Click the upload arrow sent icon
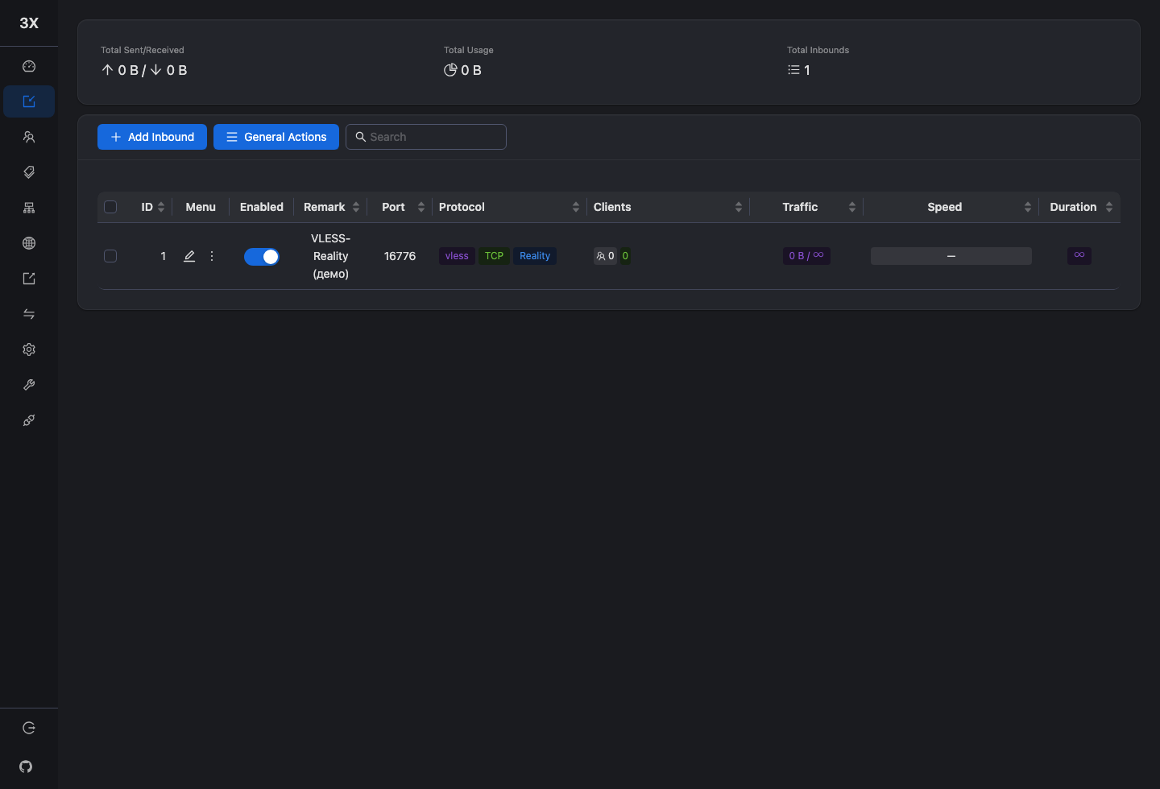 tap(107, 70)
